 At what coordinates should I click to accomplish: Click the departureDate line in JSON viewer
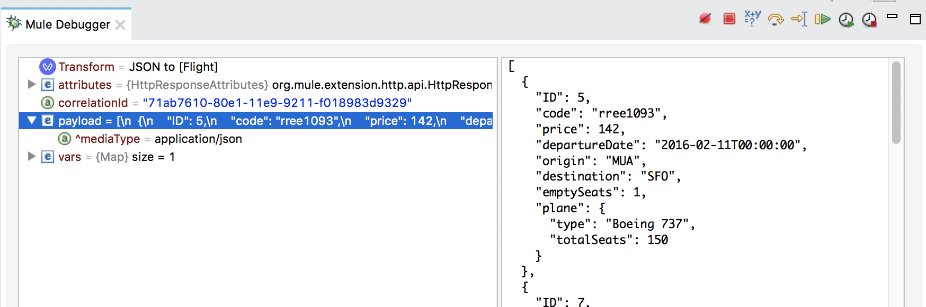pos(671,145)
